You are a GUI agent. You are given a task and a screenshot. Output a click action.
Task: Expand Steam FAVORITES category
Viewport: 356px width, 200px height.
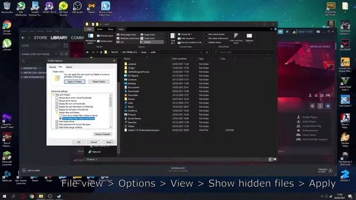[22, 68]
